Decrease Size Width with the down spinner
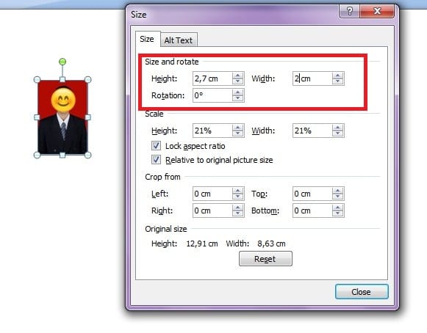Screen dimensions: 427x333 tap(337, 81)
